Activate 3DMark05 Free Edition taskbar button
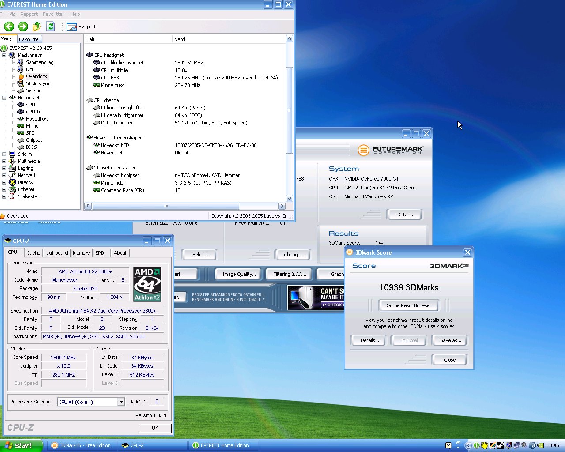This screenshot has width=565, height=452. point(82,445)
